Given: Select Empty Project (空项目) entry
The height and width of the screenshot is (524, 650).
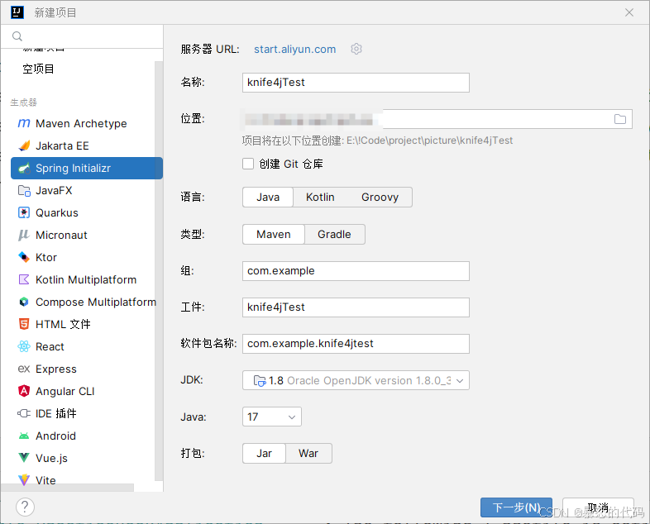Looking at the screenshot, I should tap(38, 69).
